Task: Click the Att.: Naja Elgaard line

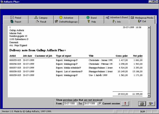Action: [18, 45]
